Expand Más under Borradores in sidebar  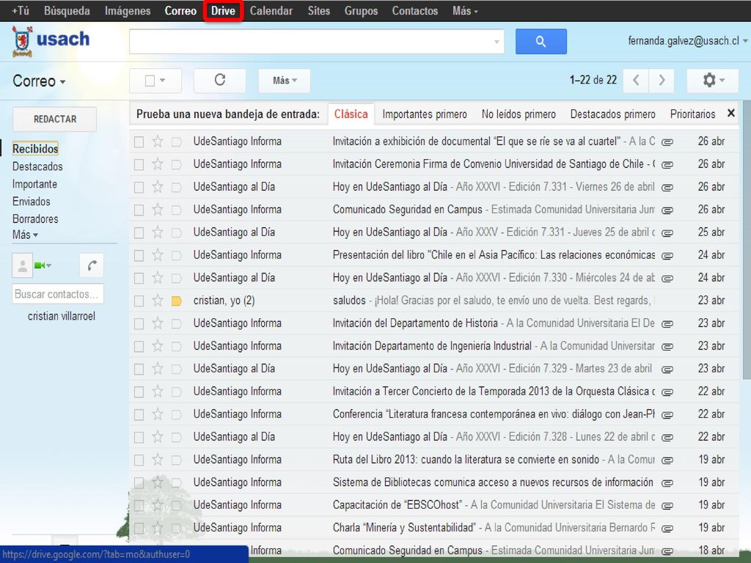[25, 235]
